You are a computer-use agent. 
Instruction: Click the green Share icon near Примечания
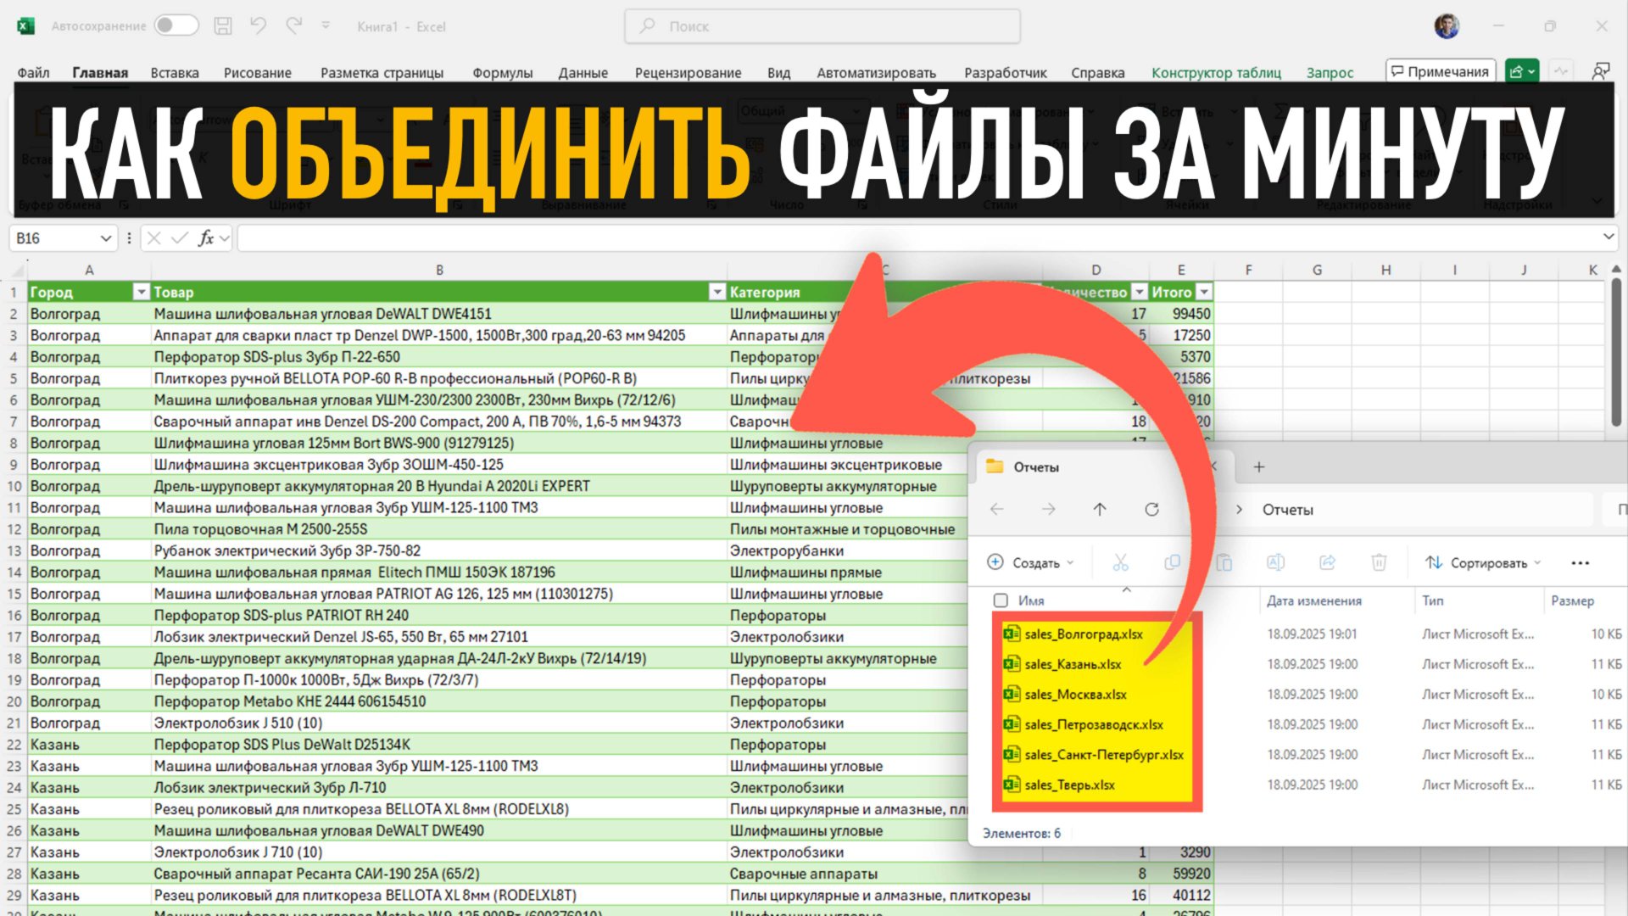coord(1520,71)
